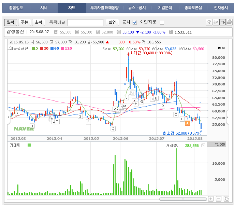The height and width of the screenshot is (205, 234).
Task: Toggle the crosshair cursor tool
Action: click(222, 22)
